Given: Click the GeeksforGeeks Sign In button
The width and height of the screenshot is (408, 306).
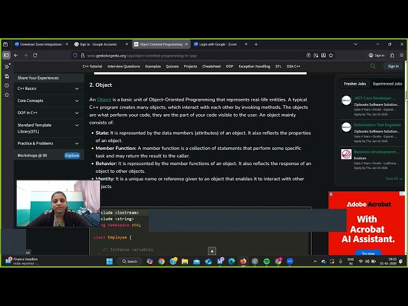Looking at the screenshot, I should click(393, 66).
